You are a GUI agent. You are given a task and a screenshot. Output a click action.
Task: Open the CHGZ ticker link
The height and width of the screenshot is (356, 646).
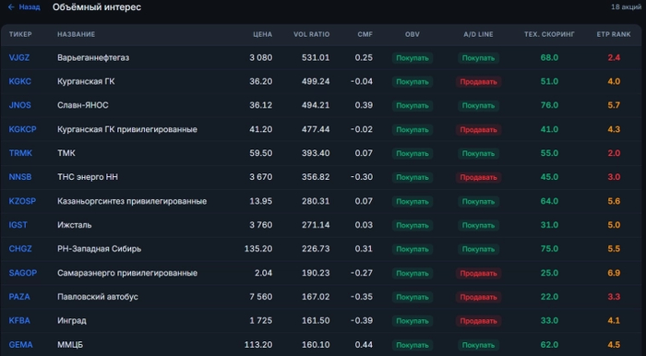pos(20,249)
